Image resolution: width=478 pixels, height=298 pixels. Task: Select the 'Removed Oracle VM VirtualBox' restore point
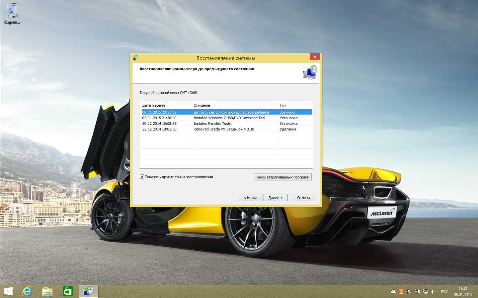point(224,129)
